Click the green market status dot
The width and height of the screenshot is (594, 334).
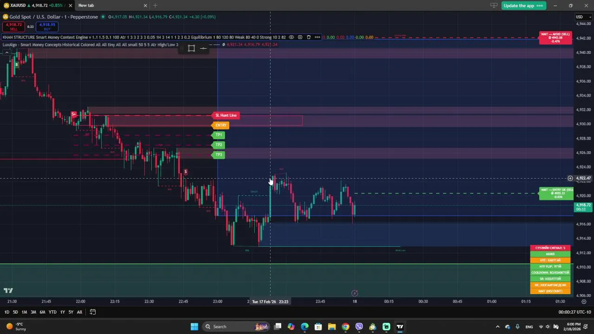coord(103,17)
